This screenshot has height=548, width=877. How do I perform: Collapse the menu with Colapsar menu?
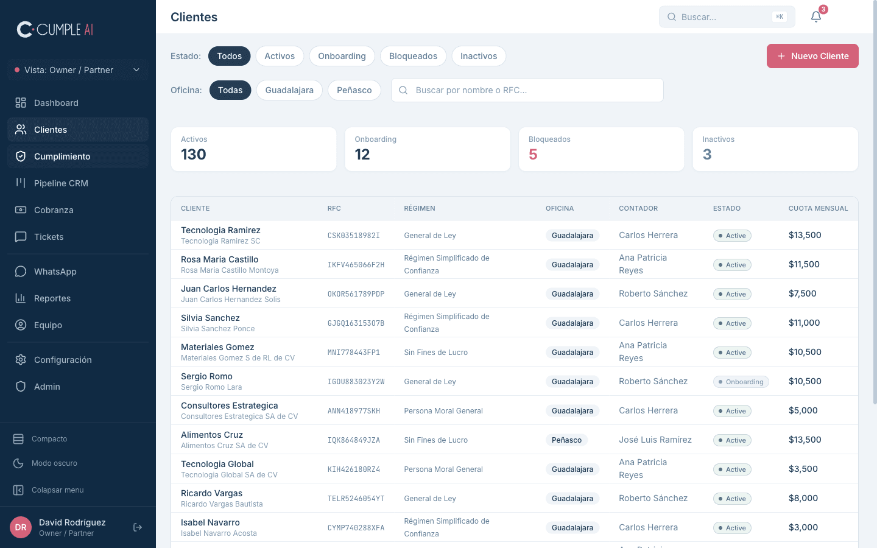pyautogui.click(x=57, y=490)
